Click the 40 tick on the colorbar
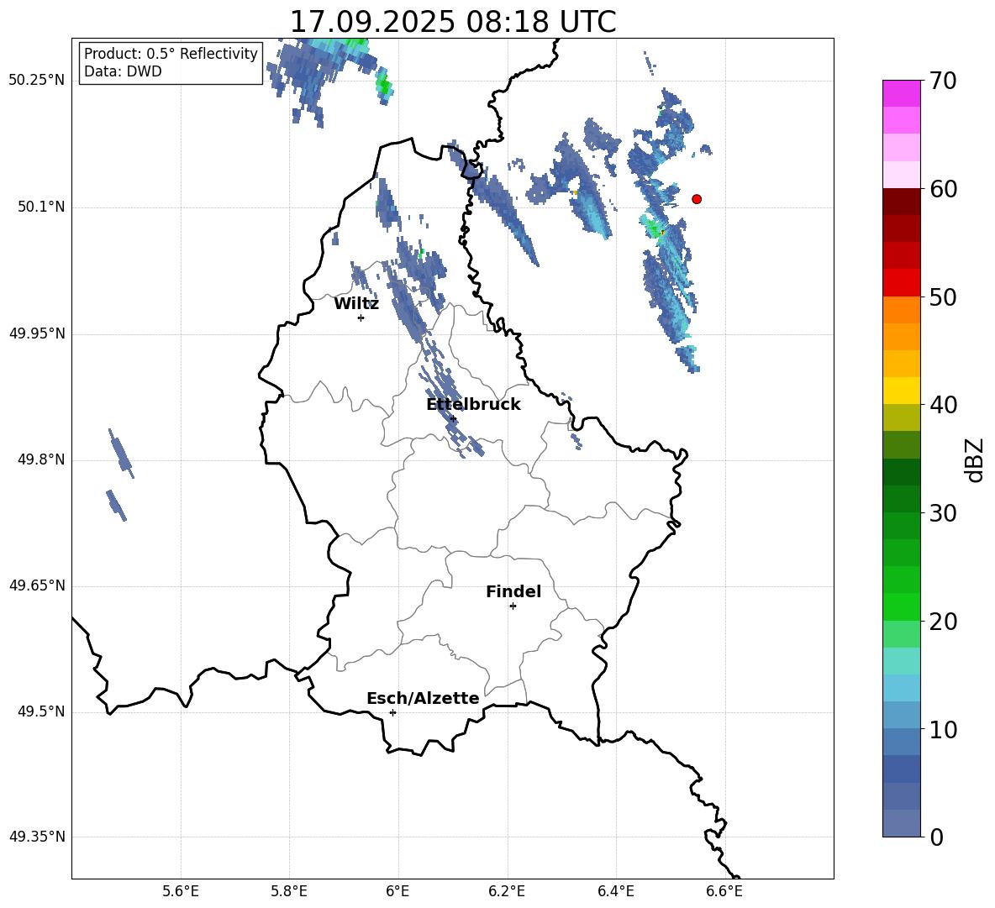 coord(943,405)
